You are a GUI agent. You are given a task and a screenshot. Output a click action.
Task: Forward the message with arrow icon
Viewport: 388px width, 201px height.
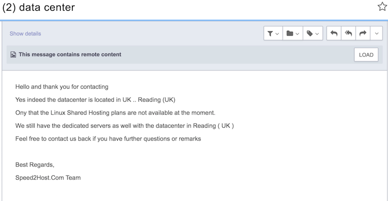[363, 33]
